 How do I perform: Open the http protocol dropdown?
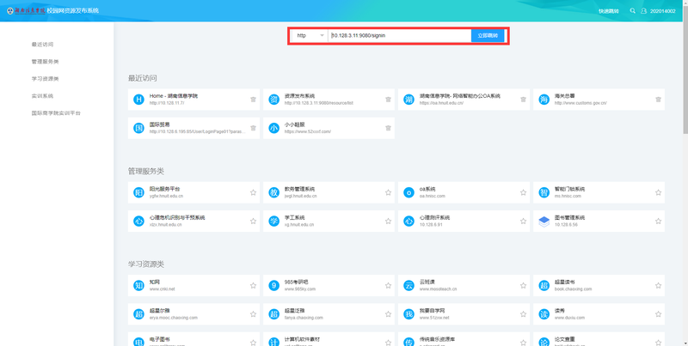click(310, 35)
